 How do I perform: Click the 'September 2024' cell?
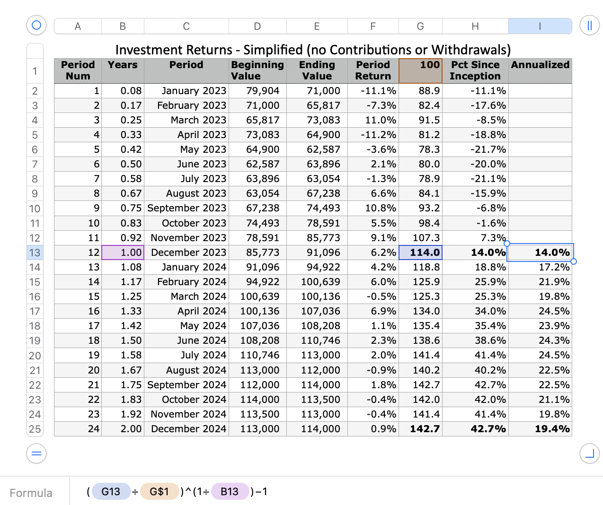pyautogui.click(x=186, y=385)
